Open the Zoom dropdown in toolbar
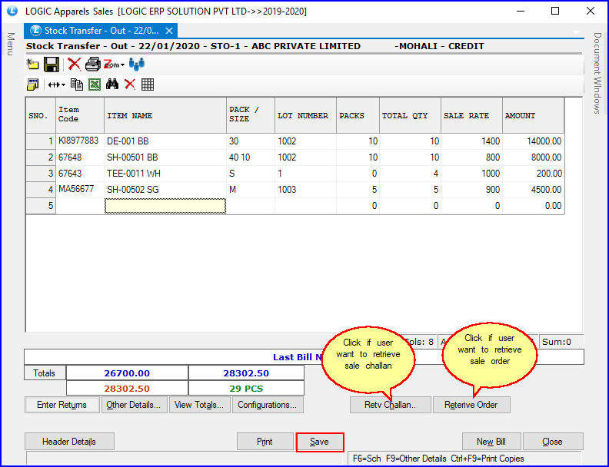The width and height of the screenshot is (609, 467). [x=114, y=65]
